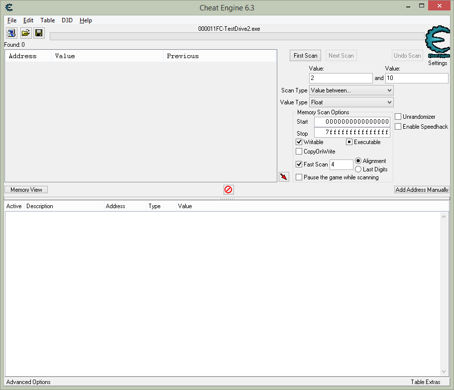This screenshot has height=390, width=454.
Task: Click Add Address Manually button
Action: tap(422, 189)
